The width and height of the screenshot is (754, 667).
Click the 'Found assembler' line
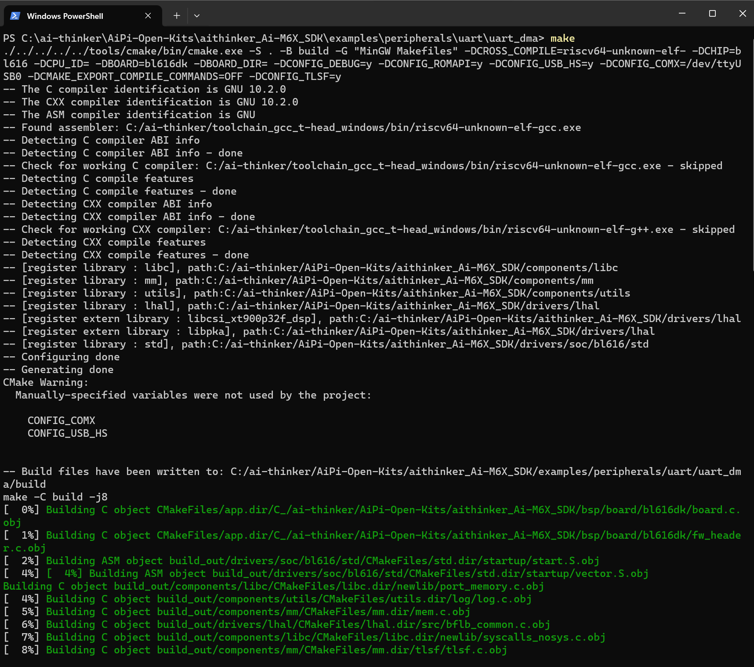click(292, 128)
